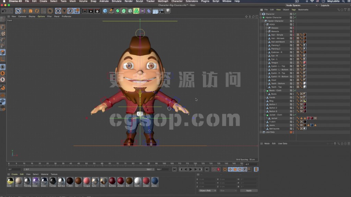
Task: Activate the Rotate tool
Action: point(37,11)
